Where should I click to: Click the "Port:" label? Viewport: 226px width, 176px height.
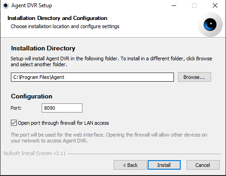[16, 108]
